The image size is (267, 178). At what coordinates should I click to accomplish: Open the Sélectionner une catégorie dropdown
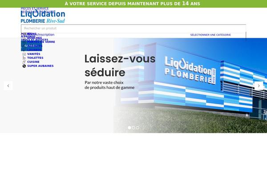pyautogui.click(x=210, y=35)
